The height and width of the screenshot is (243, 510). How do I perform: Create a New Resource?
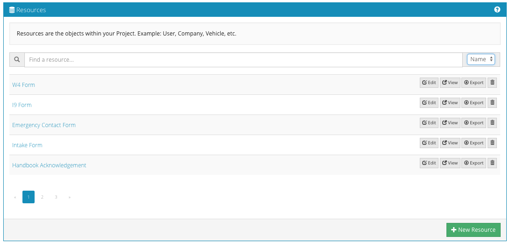tap(473, 230)
